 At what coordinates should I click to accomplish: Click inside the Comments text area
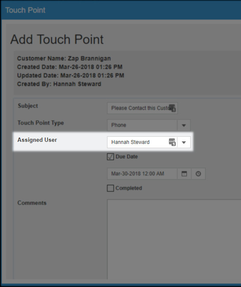174,239
